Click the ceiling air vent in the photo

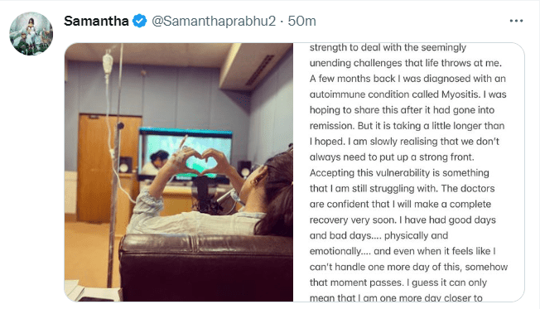[260, 70]
